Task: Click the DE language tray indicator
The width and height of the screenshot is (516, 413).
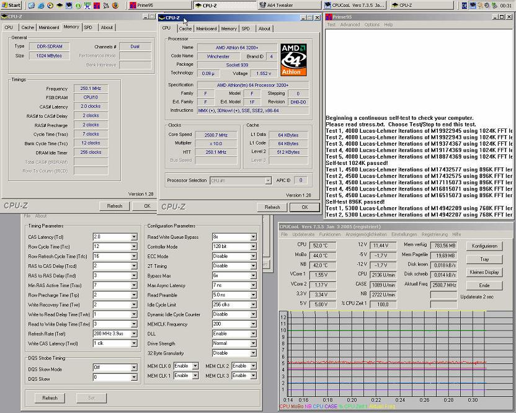Action: pyautogui.click(x=465, y=5)
